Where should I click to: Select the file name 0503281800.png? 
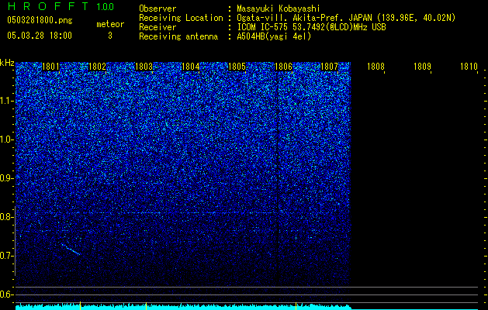tap(40, 21)
